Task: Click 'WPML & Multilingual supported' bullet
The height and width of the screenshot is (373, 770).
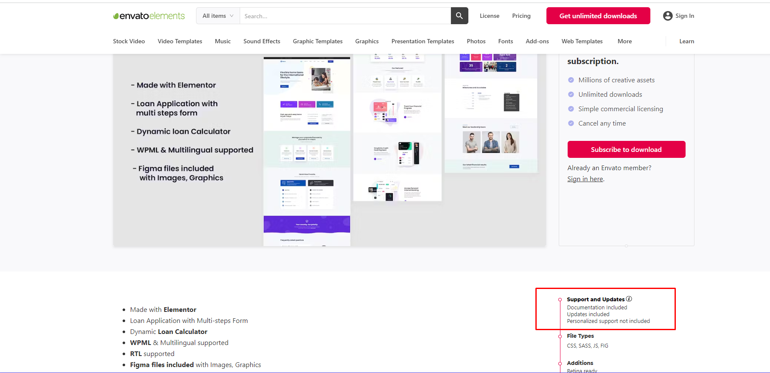Action: pyautogui.click(x=179, y=343)
